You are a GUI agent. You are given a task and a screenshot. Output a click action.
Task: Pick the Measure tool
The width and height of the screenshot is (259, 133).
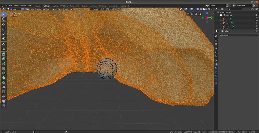coord(4,49)
